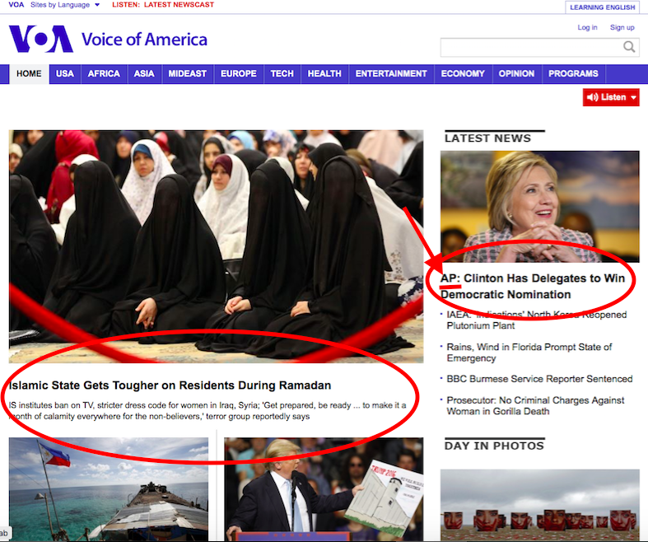Click the Log in link
The height and width of the screenshot is (542, 648).
587,27
